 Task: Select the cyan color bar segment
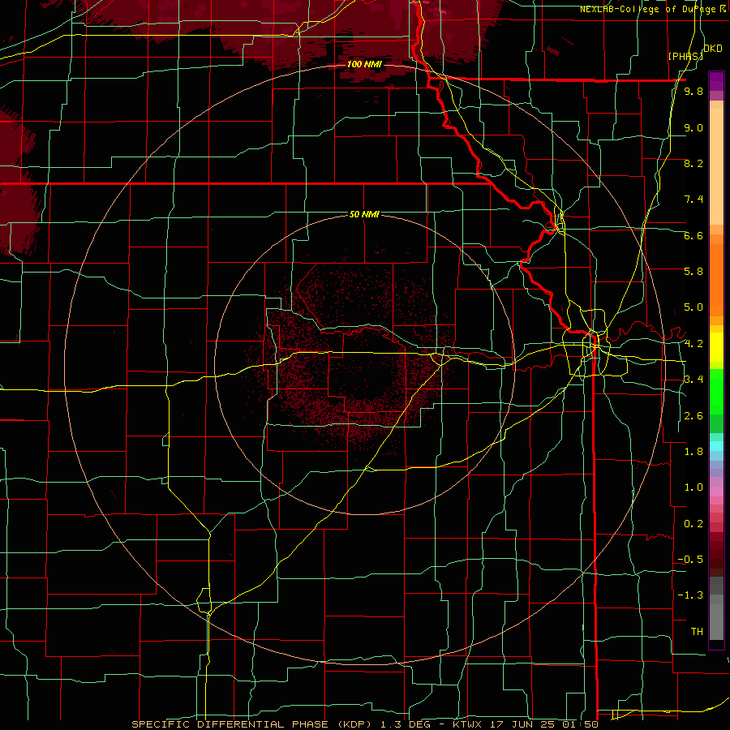pos(716,446)
